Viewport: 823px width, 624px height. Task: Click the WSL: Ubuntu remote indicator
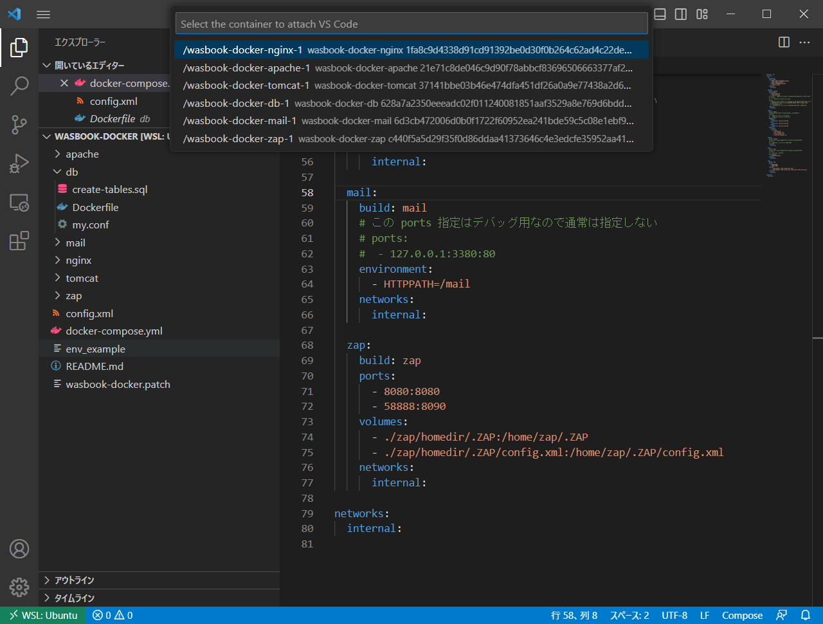click(43, 615)
